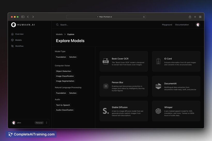The image size is (212, 141).
Task: Open the Playground link
Action: [167, 25]
